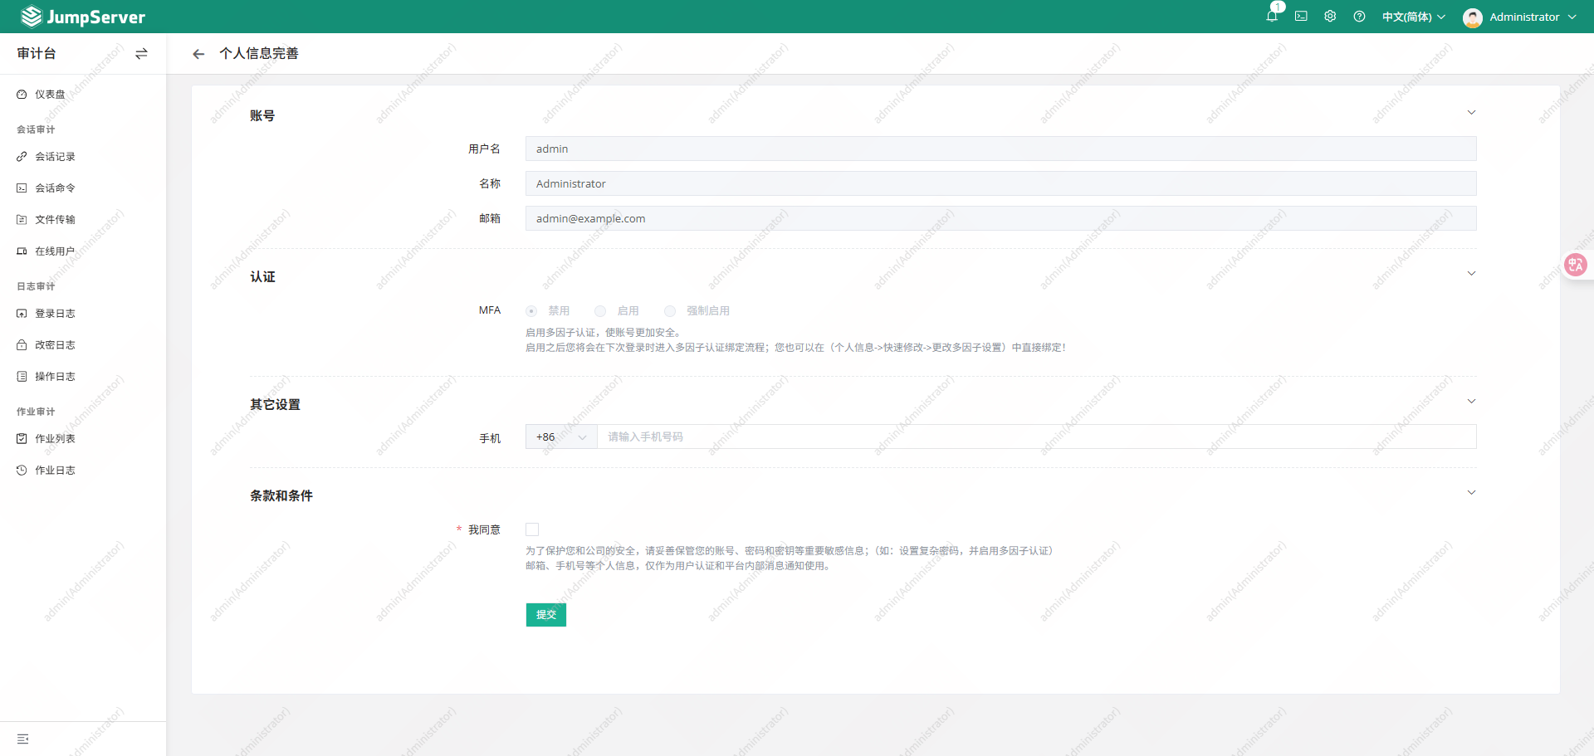The height and width of the screenshot is (756, 1594).
Task: Collapse the sidebar with bottom menu icon
Action: 23,739
